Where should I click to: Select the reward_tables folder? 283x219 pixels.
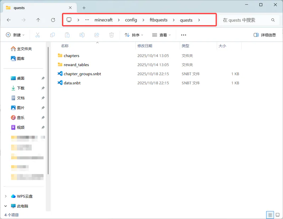pos(76,65)
